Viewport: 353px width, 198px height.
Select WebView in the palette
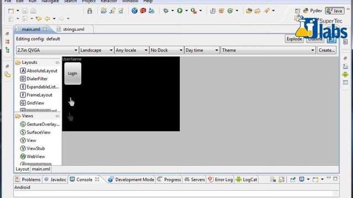[33, 156]
